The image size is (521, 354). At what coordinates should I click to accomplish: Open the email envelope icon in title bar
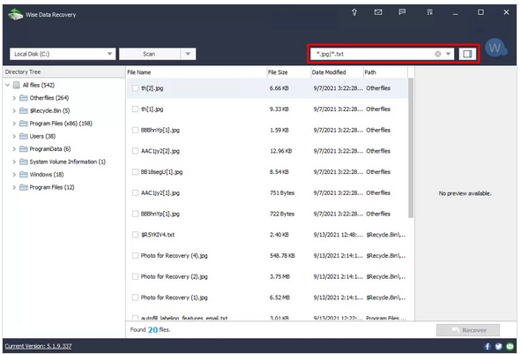click(x=378, y=12)
